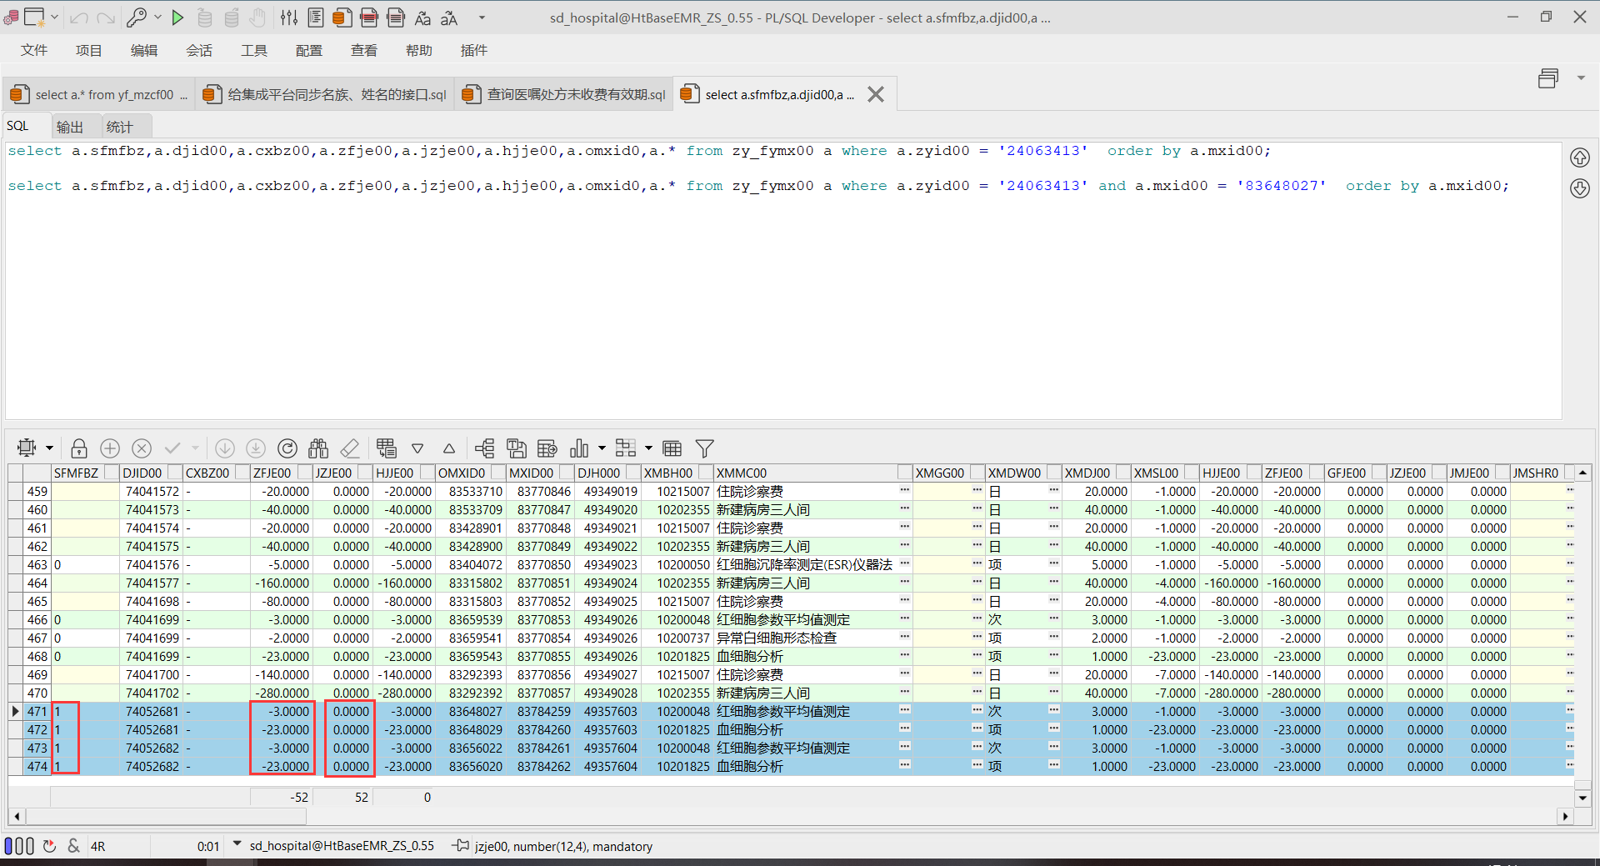Toggle the checkbox beside ZFJE00 column header
Viewport: 1600px width, 866px height.
[x=305, y=473]
